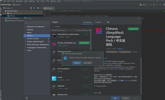Screen dimensions: 165x100
Task: Click the Project panel settings gear
Action: coord(38,8)
